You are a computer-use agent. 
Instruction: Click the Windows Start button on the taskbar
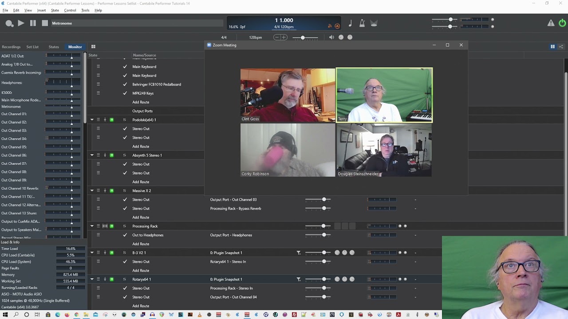5,315
